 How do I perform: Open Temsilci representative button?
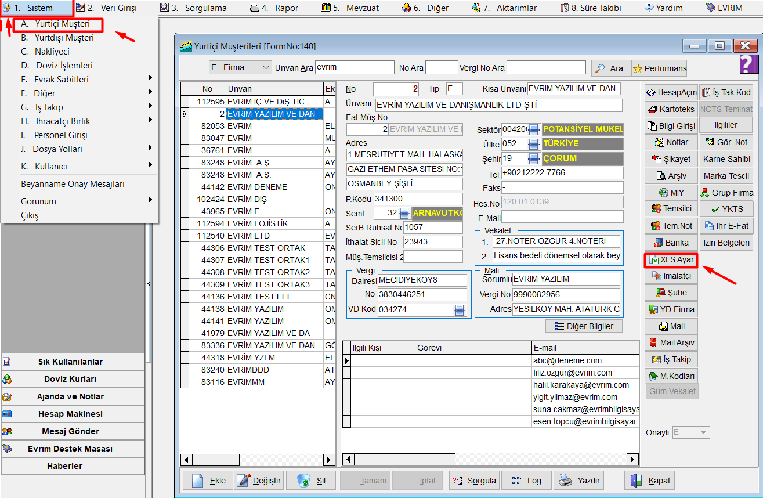[x=671, y=209]
